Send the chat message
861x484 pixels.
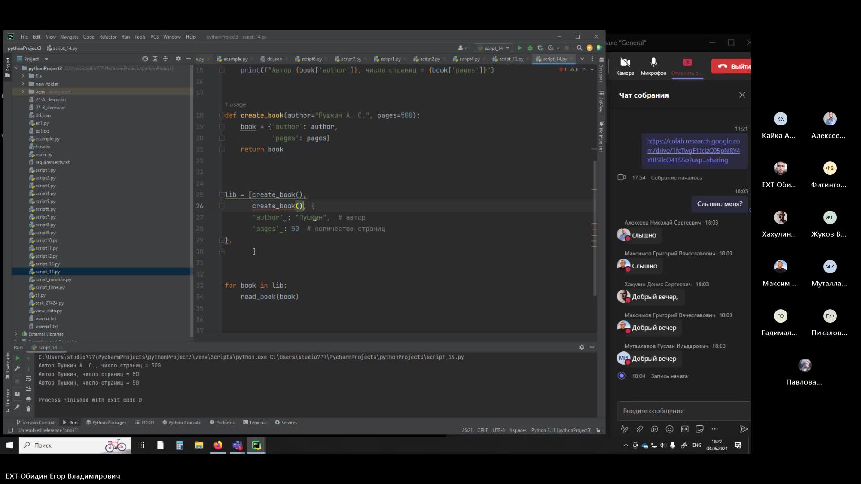(x=744, y=429)
